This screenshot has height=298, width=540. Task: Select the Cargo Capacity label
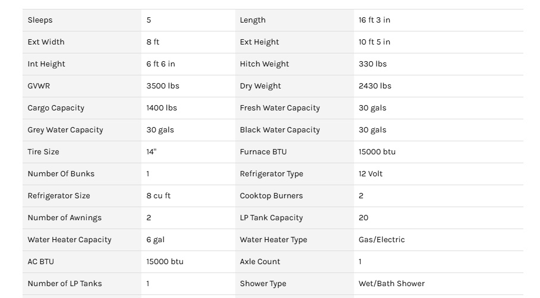click(x=56, y=108)
